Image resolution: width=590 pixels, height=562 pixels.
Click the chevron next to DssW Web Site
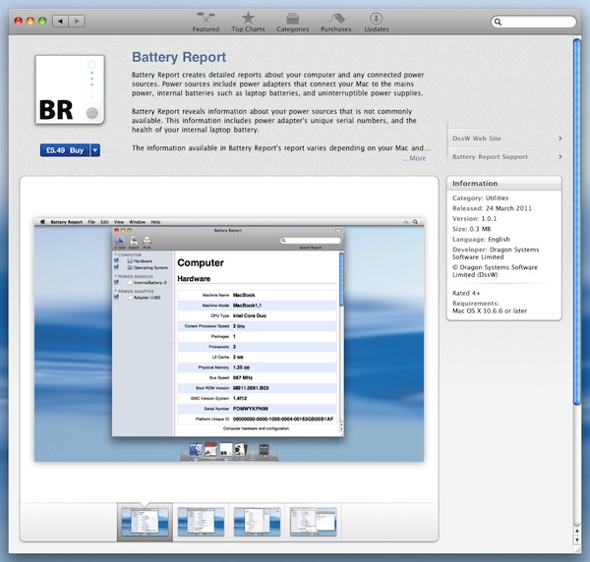(560, 139)
